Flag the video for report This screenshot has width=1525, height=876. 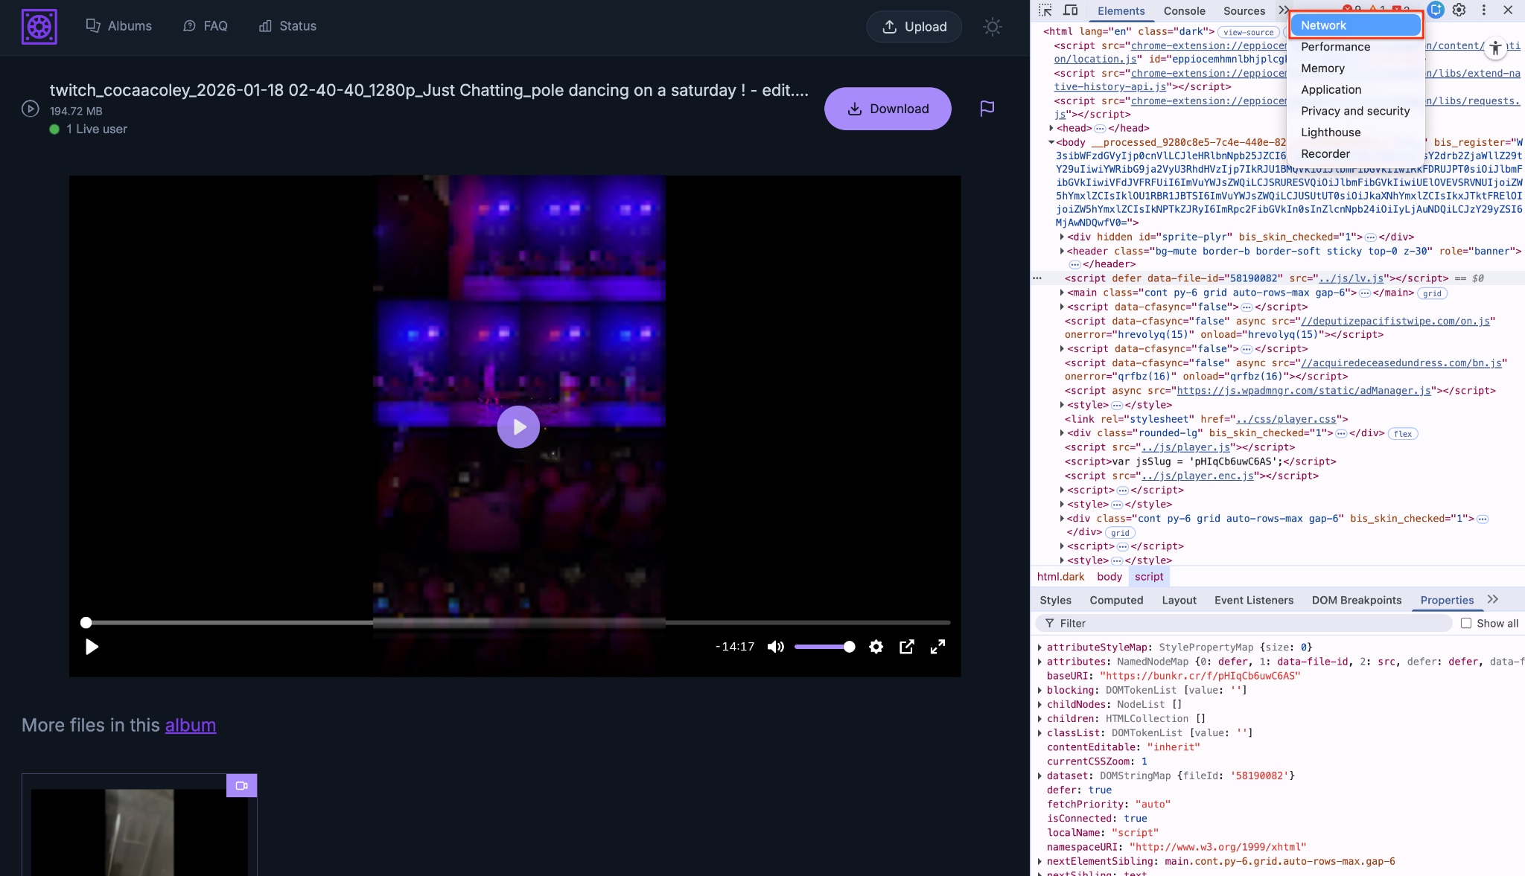[x=987, y=109]
